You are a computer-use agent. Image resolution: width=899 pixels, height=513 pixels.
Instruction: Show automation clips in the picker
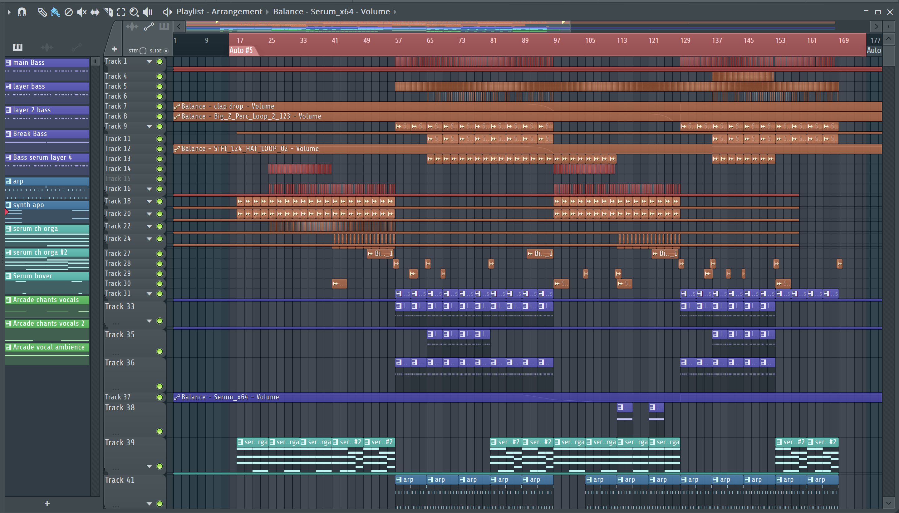[149, 27]
